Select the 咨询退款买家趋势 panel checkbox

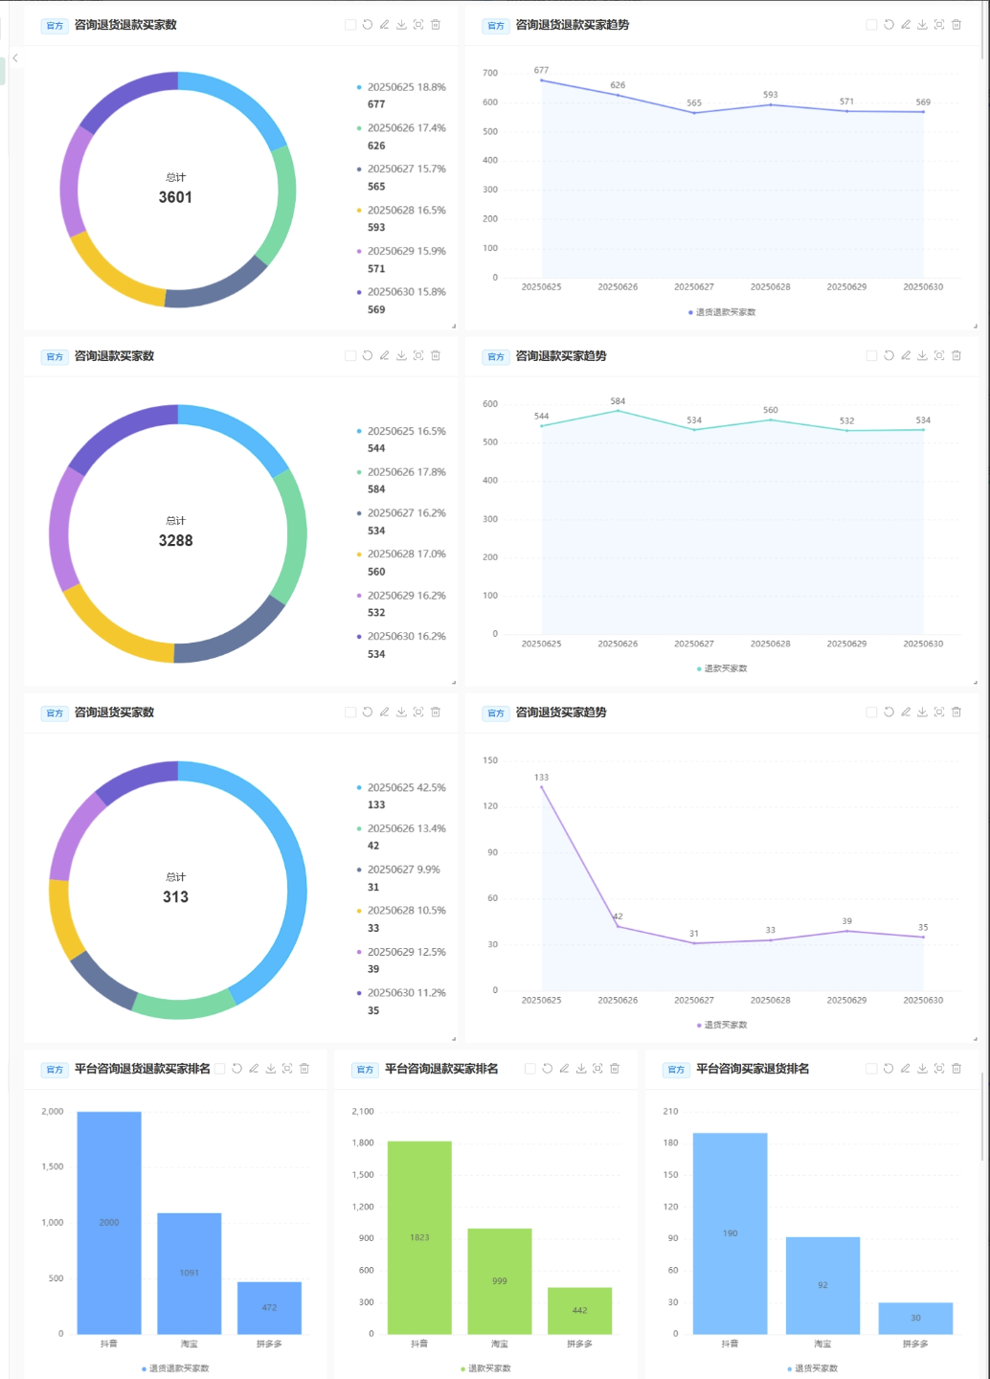click(x=871, y=355)
